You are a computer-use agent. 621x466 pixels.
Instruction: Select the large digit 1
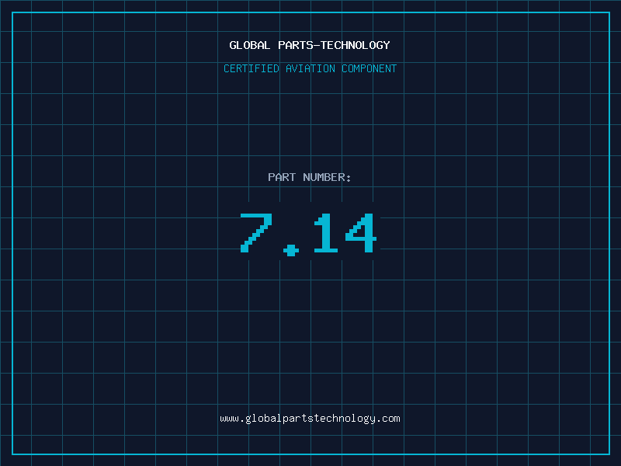(324, 233)
